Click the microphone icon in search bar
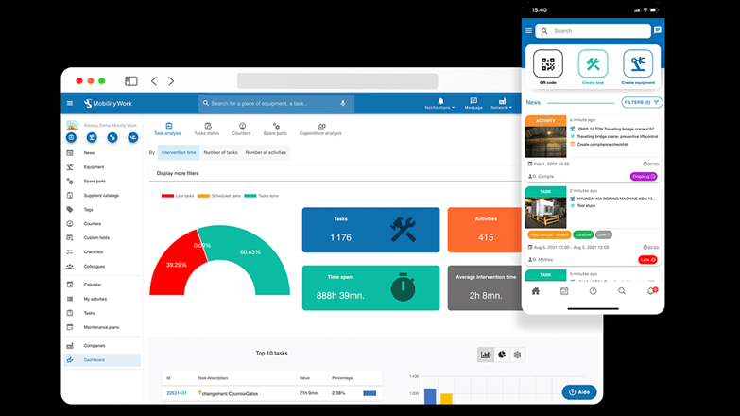This screenshot has height=416, width=740. (x=342, y=103)
